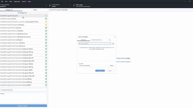193x108 pixels.
Task: Click Fetch origin in the toolbar
Action: (84, 5)
